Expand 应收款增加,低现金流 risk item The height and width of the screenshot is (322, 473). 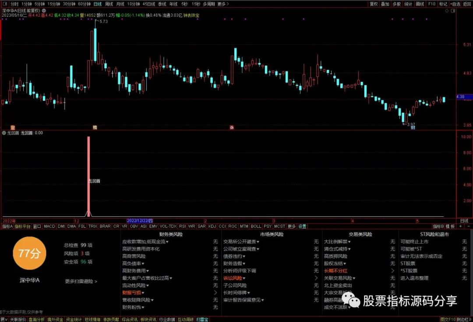(145, 242)
